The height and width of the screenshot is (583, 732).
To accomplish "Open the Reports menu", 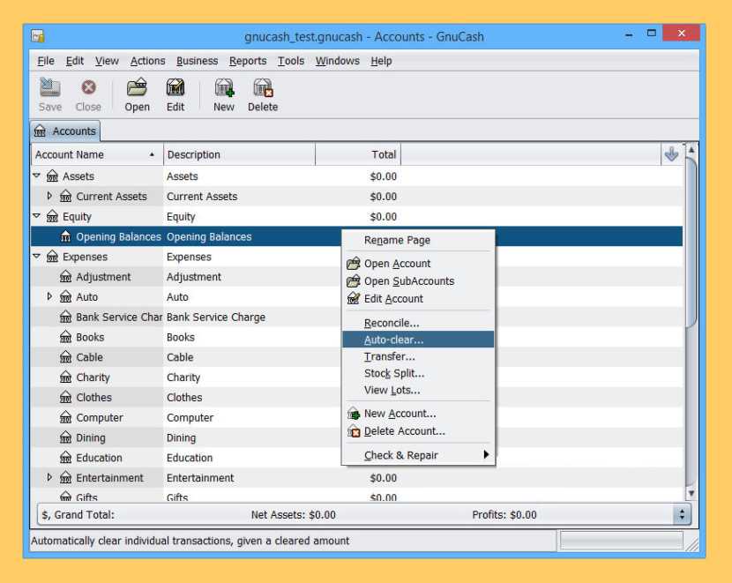I will coord(247,61).
